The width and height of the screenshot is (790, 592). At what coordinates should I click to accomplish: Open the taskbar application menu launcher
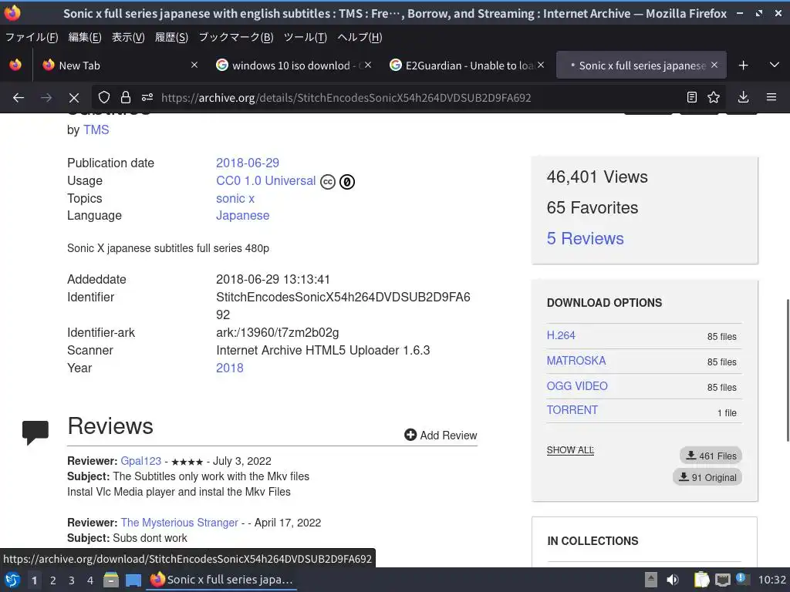point(12,580)
